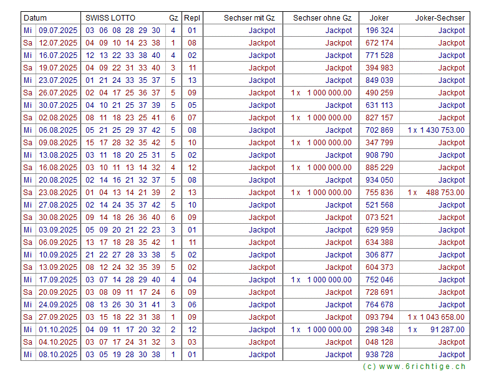Click Joker number 938 728
The width and height of the screenshot is (499, 374).
click(379, 355)
